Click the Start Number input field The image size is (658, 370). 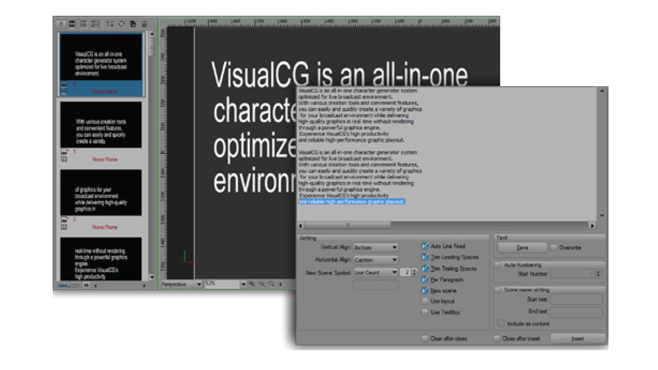(573, 274)
